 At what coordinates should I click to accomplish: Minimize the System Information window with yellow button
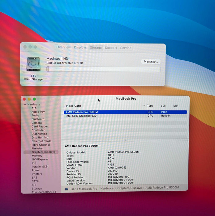click(29, 99)
